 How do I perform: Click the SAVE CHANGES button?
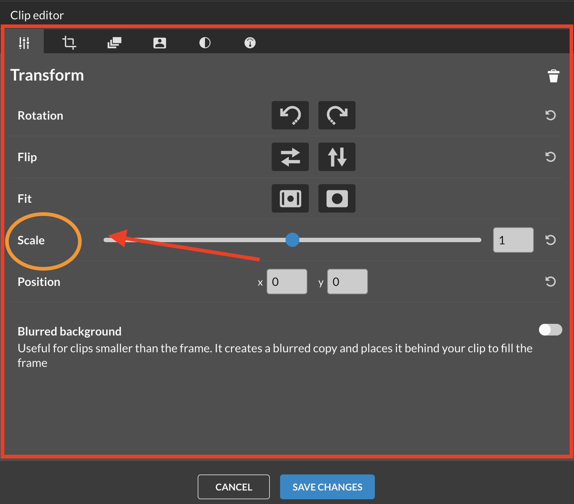tap(327, 487)
